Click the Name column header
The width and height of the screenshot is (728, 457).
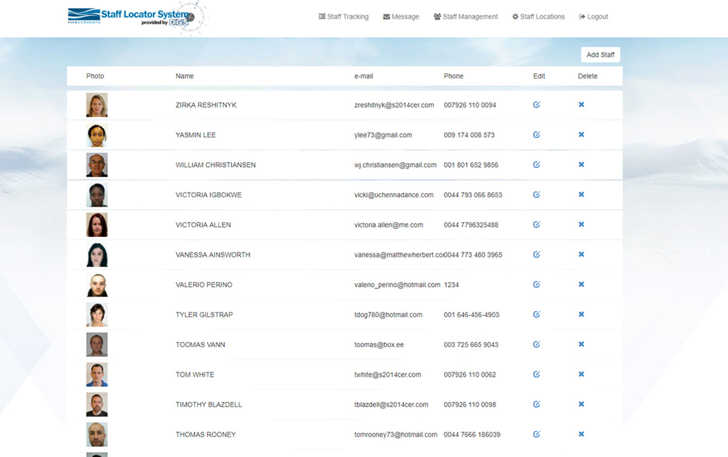(185, 76)
